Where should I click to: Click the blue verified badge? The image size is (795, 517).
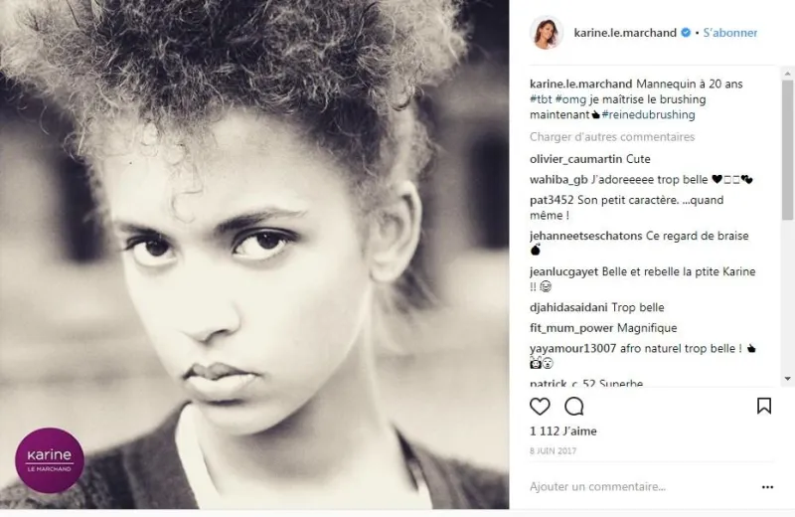(x=686, y=33)
